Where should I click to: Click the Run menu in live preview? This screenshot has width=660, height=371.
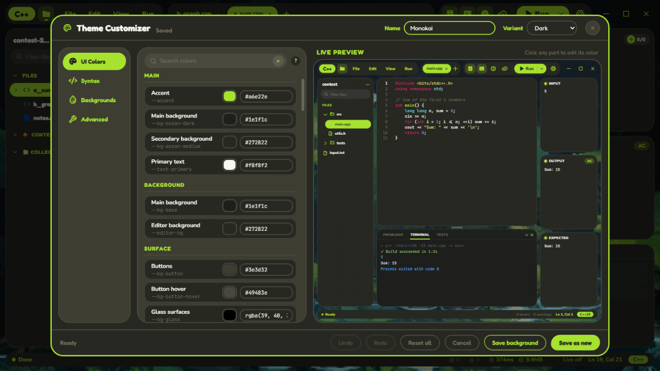point(408,69)
